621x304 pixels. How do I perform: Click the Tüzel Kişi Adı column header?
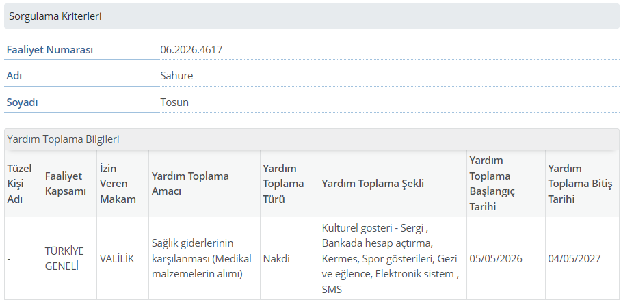pos(23,184)
